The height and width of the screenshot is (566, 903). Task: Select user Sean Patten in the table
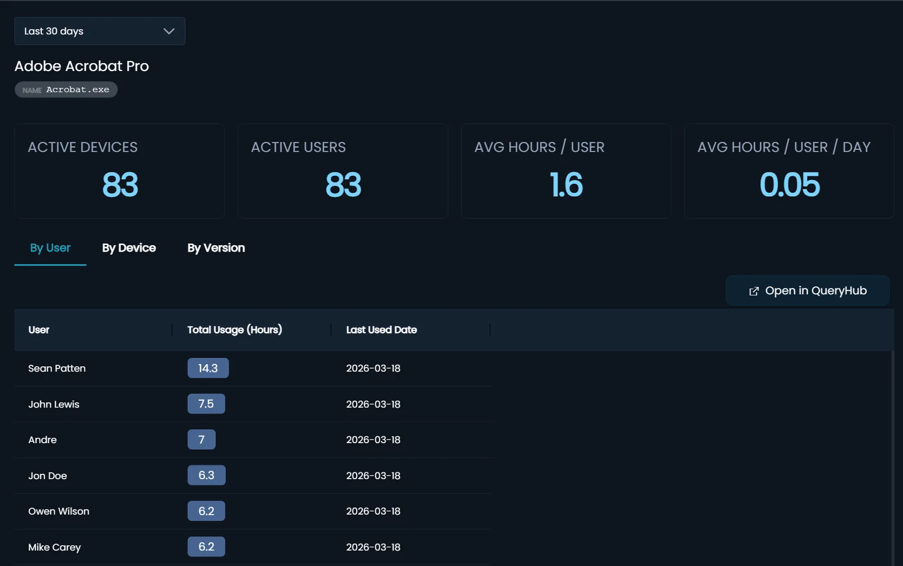[x=57, y=368]
